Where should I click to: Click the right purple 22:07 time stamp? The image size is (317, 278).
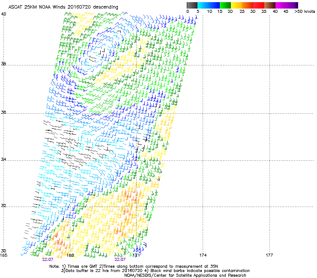[120, 260]
